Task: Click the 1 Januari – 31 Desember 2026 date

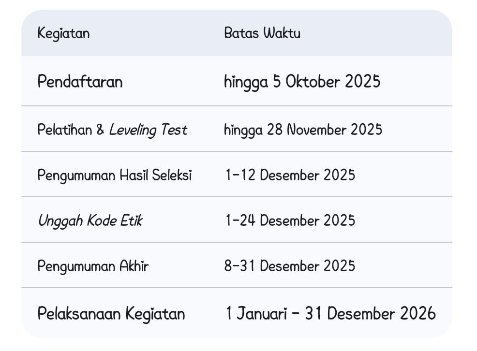Action: tap(330, 314)
